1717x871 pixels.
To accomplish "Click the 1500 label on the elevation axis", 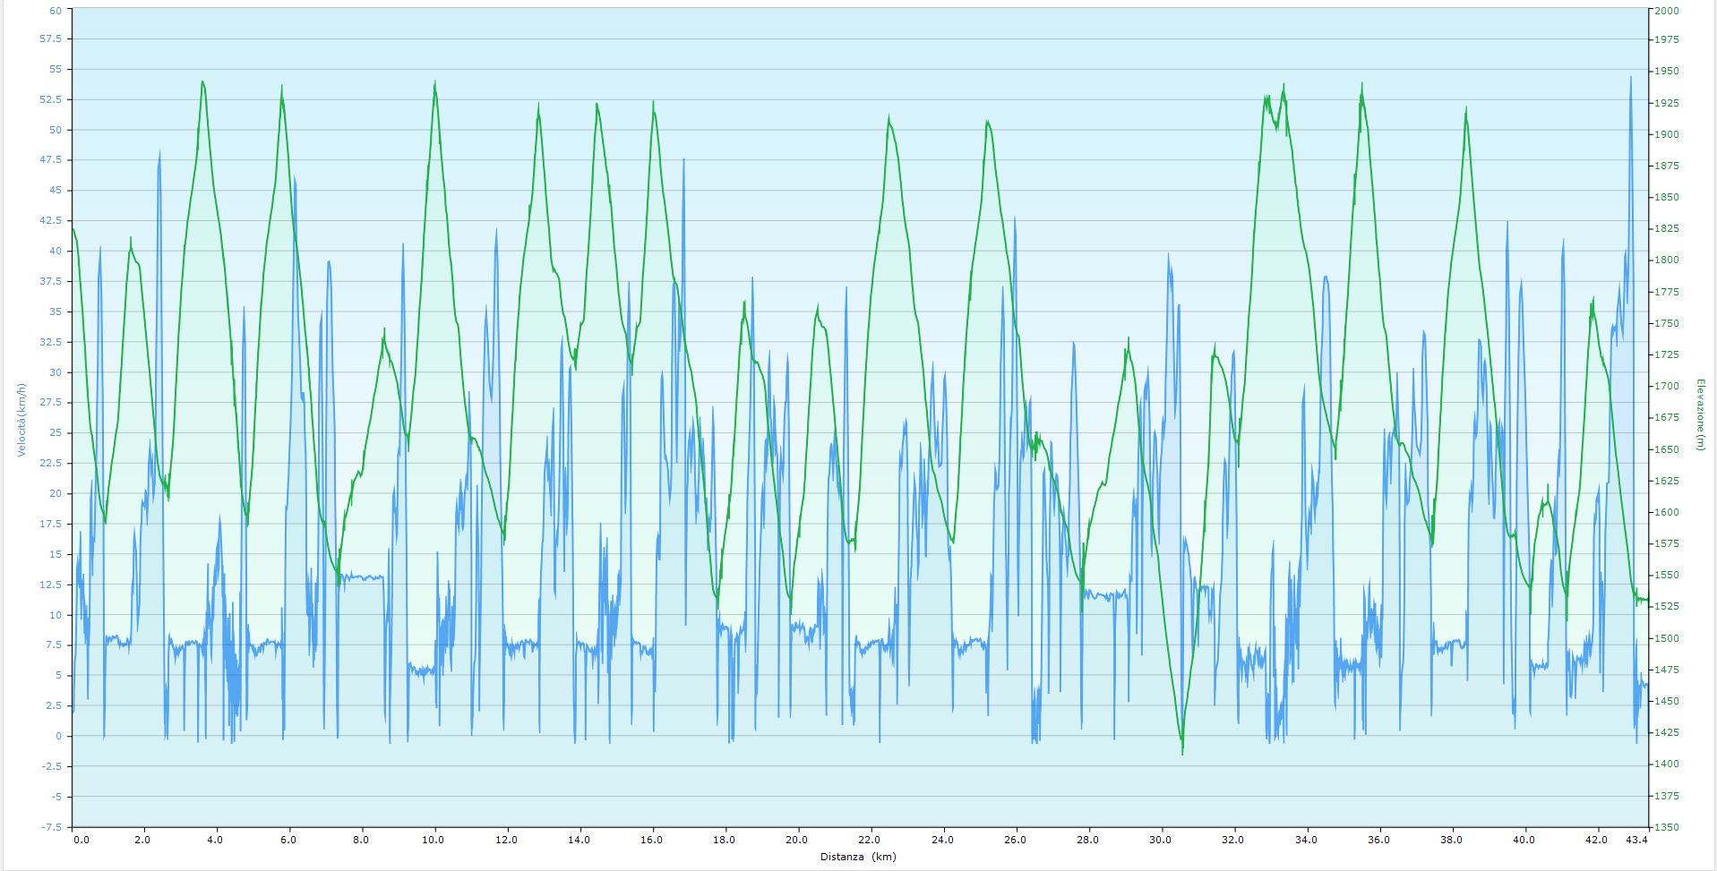I will pos(1667,638).
